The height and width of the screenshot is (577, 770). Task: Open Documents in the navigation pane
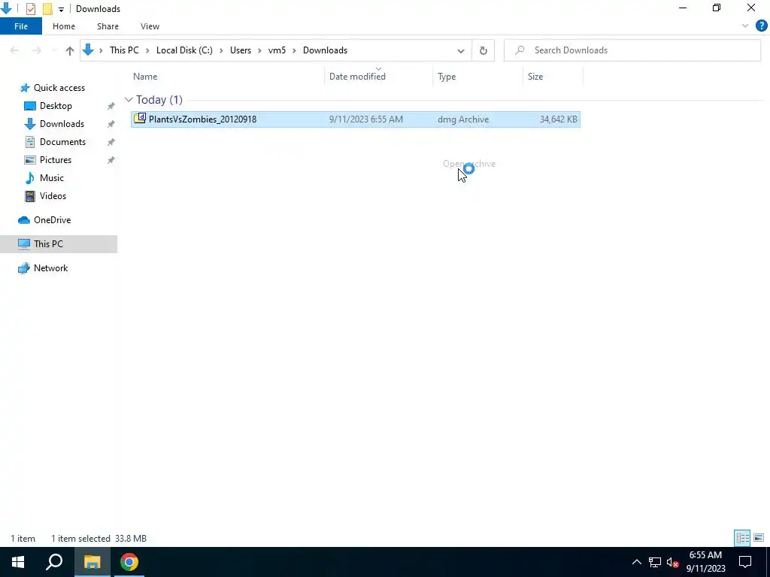(62, 142)
